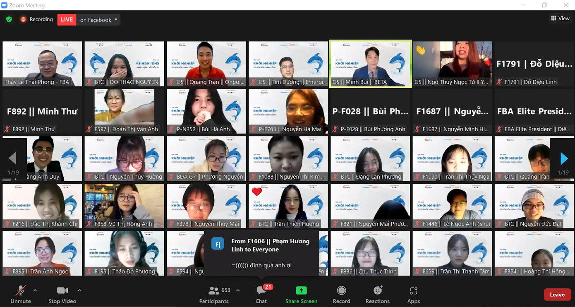Go to previous gallery page
This screenshot has height=307, width=575.
click(12, 158)
